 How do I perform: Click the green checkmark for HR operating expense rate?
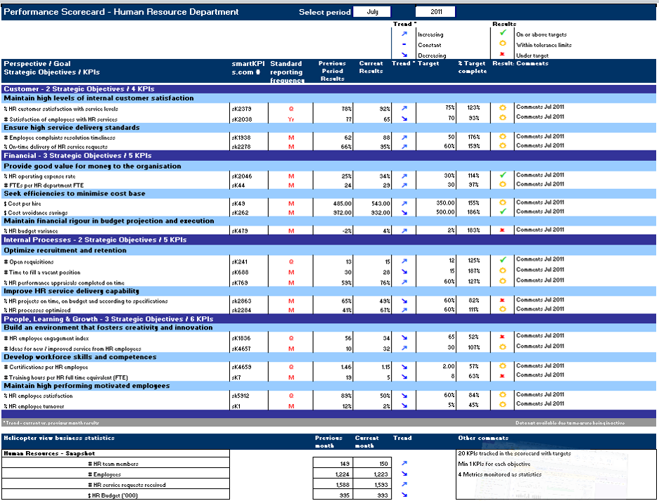503,175
